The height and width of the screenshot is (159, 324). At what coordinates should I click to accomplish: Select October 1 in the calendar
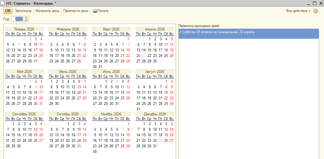68,124
